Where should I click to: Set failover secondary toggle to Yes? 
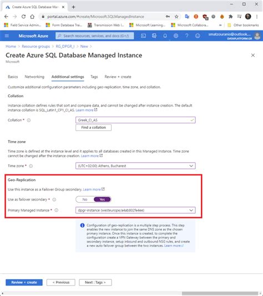pos(102,199)
